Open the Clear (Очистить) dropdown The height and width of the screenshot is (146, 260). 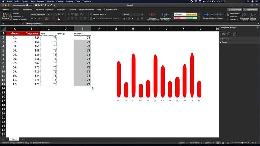pyautogui.click(x=238, y=19)
